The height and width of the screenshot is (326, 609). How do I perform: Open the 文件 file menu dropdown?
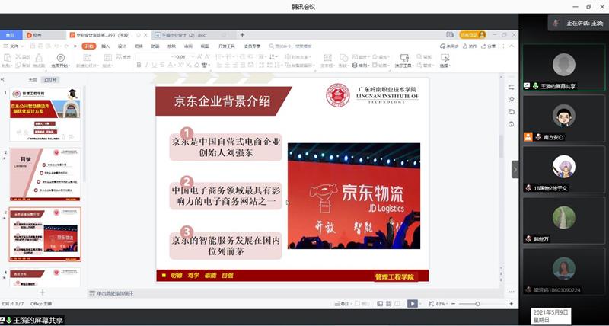pyautogui.click(x=14, y=46)
